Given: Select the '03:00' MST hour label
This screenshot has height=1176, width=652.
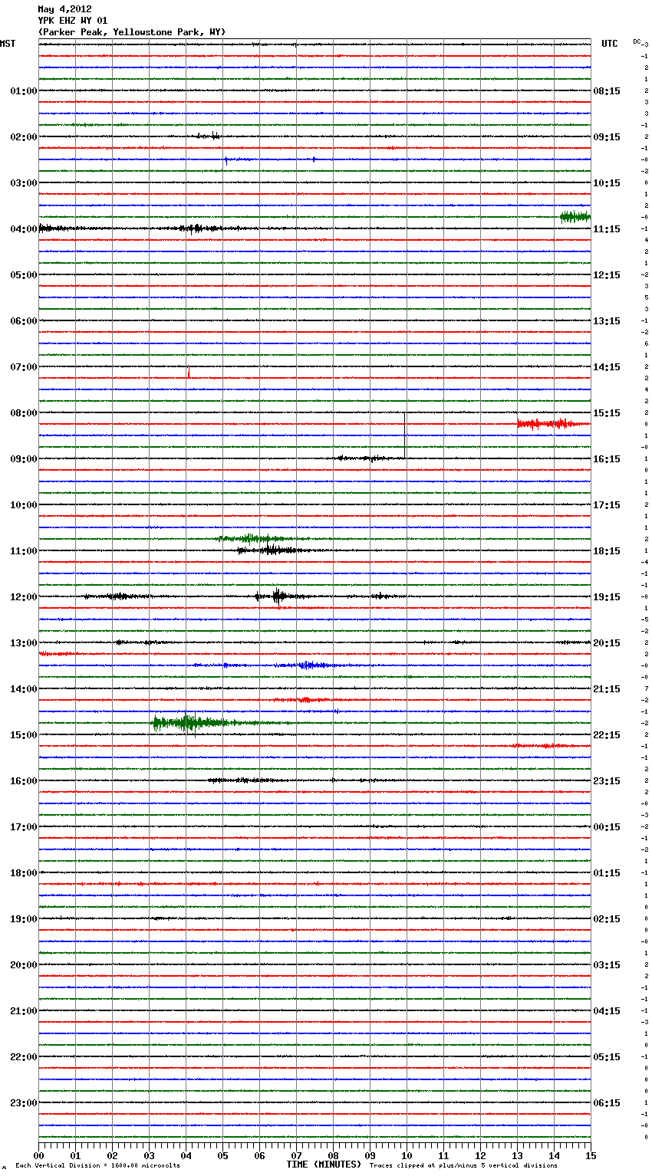Looking at the screenshot, I should point(24,183).
